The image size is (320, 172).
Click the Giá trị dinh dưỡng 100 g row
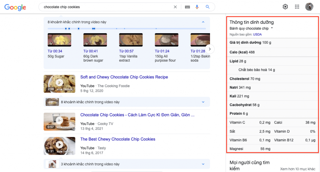point(272,43)
